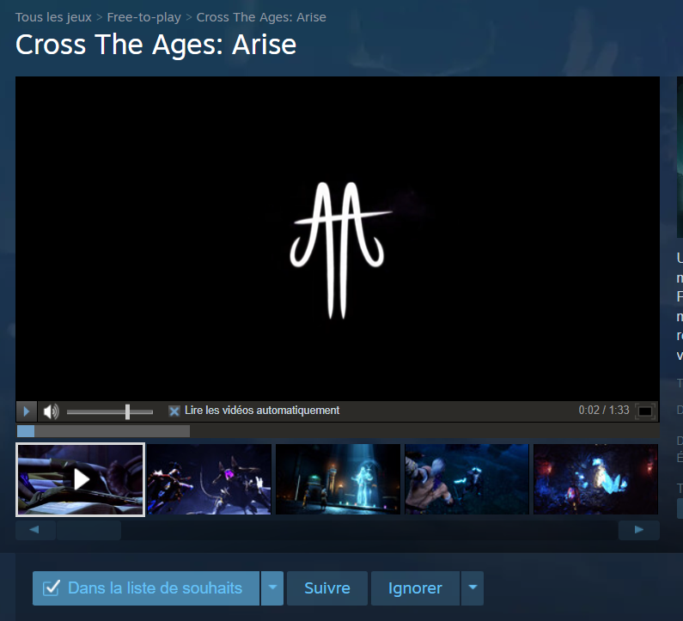
Task: Select the trailer thumbnail with play icon
Action: pos(80,479)
